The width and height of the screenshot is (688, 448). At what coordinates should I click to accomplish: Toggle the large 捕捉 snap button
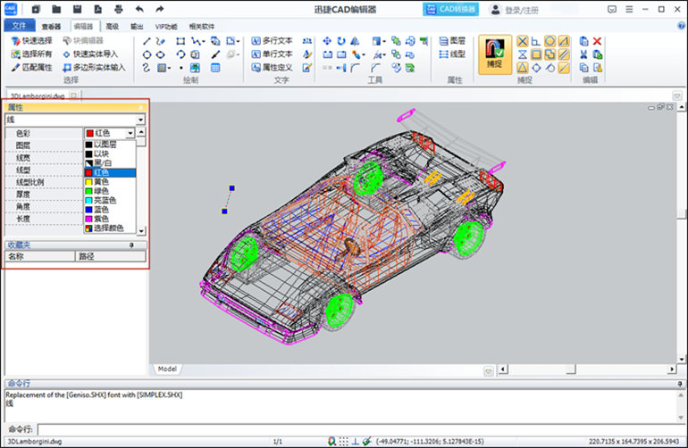coord(494,54)
